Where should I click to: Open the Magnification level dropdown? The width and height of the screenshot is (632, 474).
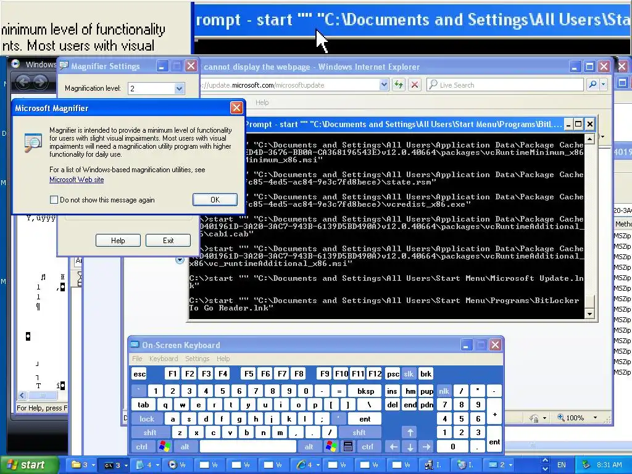click(179, 88)
